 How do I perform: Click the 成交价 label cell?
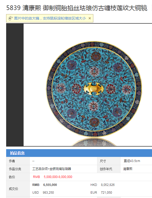pyautogui.click(x=18, y=189)
